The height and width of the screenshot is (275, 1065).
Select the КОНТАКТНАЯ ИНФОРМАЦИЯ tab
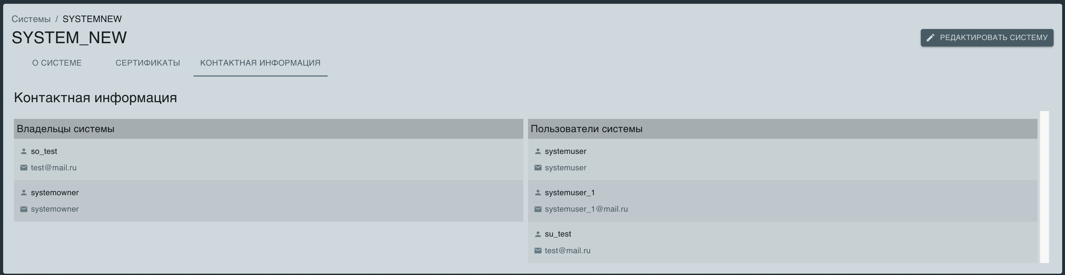260,63
